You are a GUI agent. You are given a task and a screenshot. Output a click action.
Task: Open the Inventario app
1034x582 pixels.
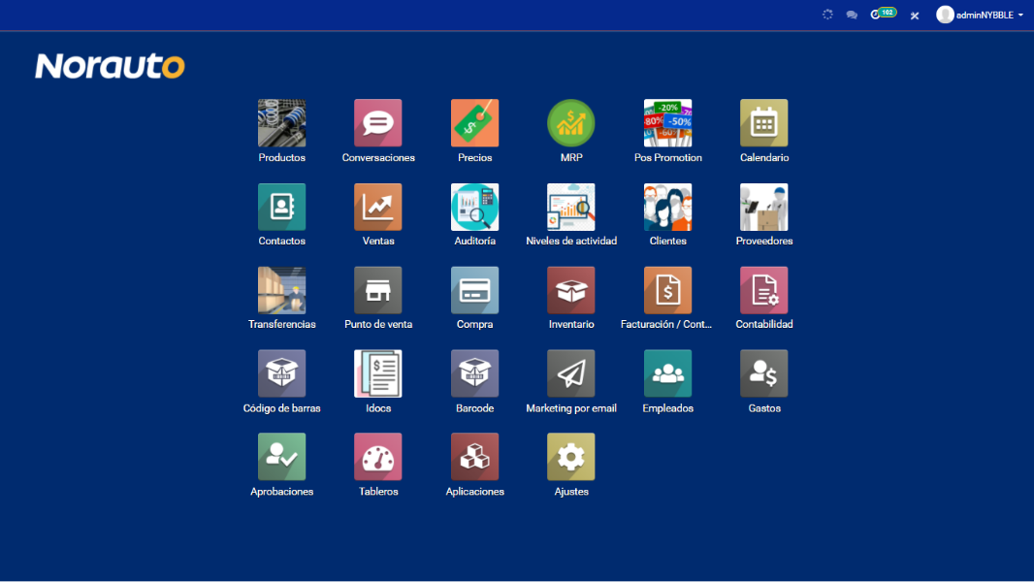point(571,290)
